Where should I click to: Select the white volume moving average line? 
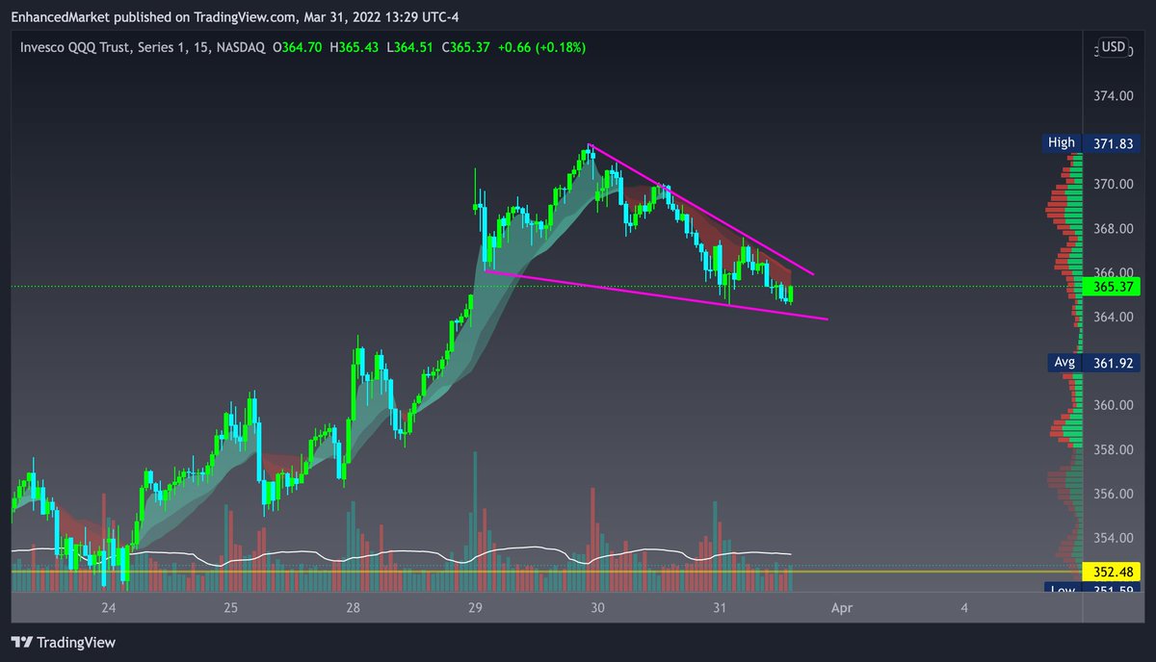pos(402,553)
